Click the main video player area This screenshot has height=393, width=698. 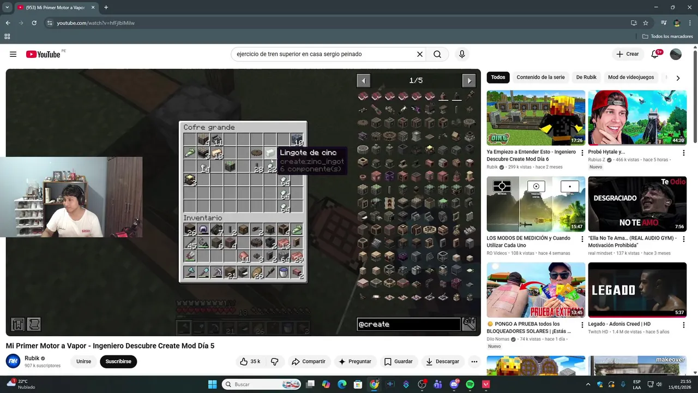[243, 202]
